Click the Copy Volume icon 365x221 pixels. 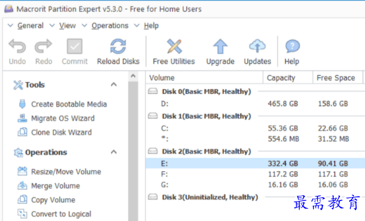point(22,200)
